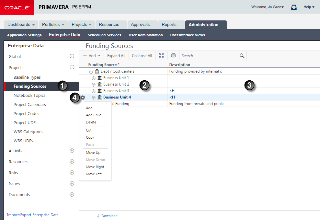Open Scheduled Services subtab

pos(105,35)
